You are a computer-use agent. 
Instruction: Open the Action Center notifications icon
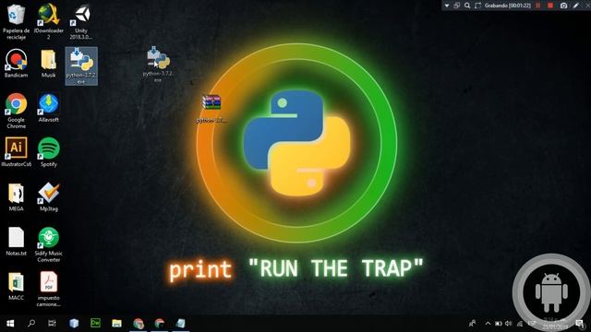click(580, 324)
